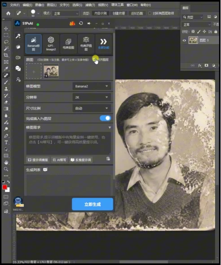Open the 修图模型 Banana2 dropdown
Screen dimensions: 221x265
click(x=92, y=86)
